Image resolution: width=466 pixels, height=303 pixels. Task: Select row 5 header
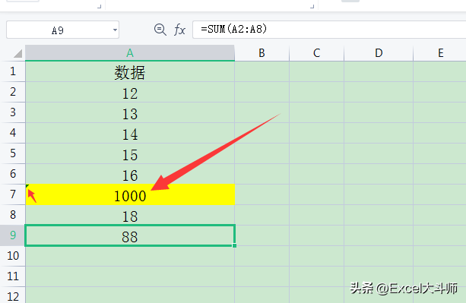pyautogui.click(x=13, y=153)
